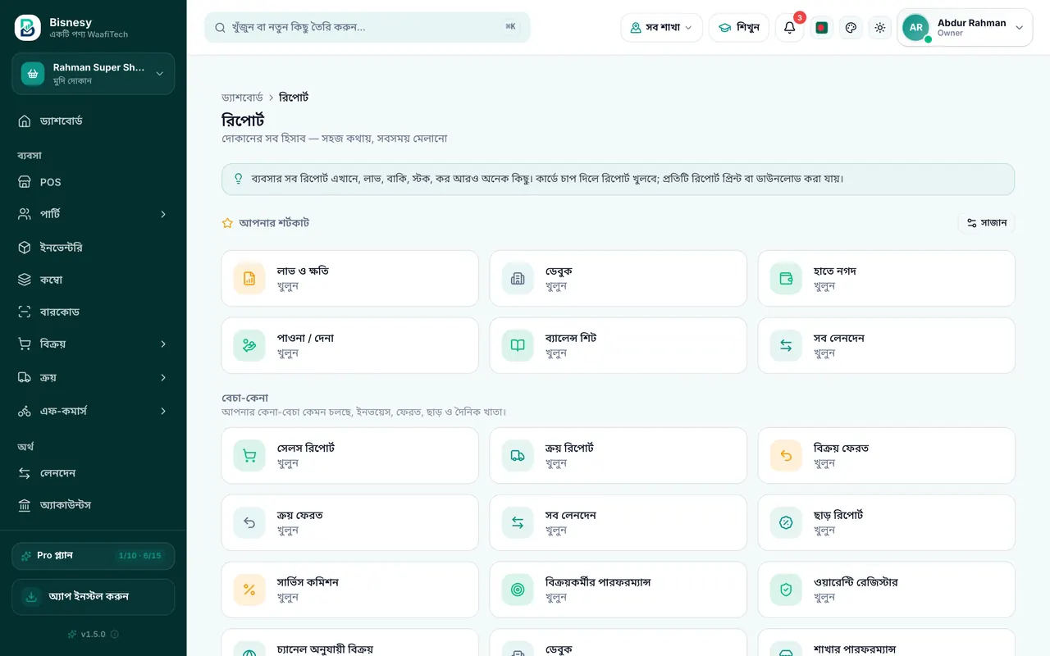Click the পাওনা / দেনা card icon
This screenshot has height=656, width=1050.
249,346
